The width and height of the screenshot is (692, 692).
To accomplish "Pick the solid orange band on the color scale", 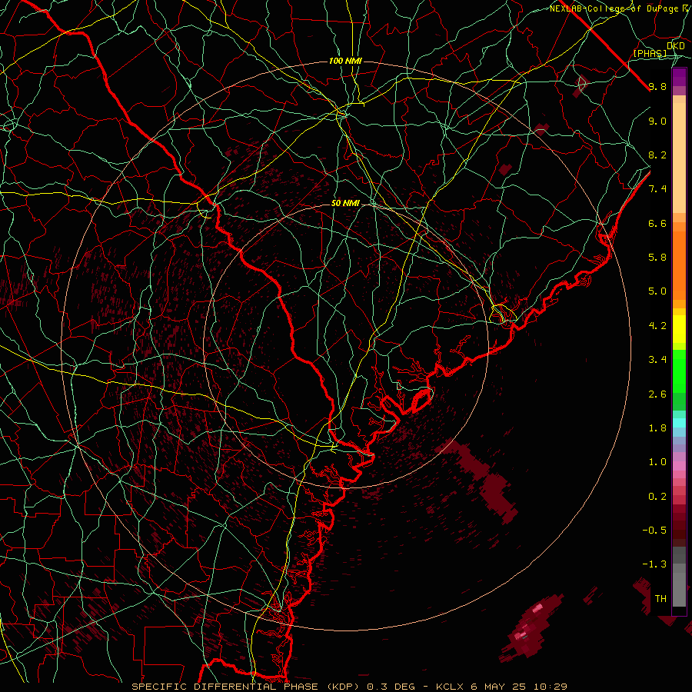I will [x=679, y=266].
